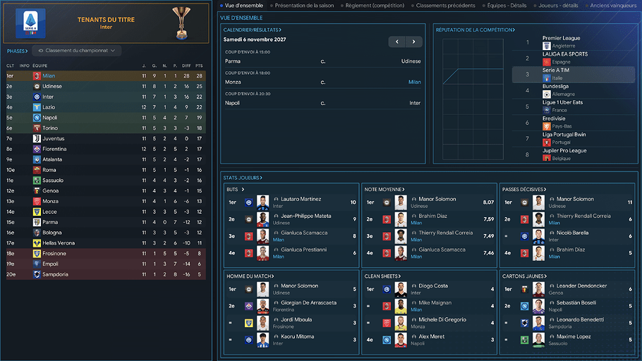
Task: Click the Udinese club badge in standings
Action: coord(37,86)
